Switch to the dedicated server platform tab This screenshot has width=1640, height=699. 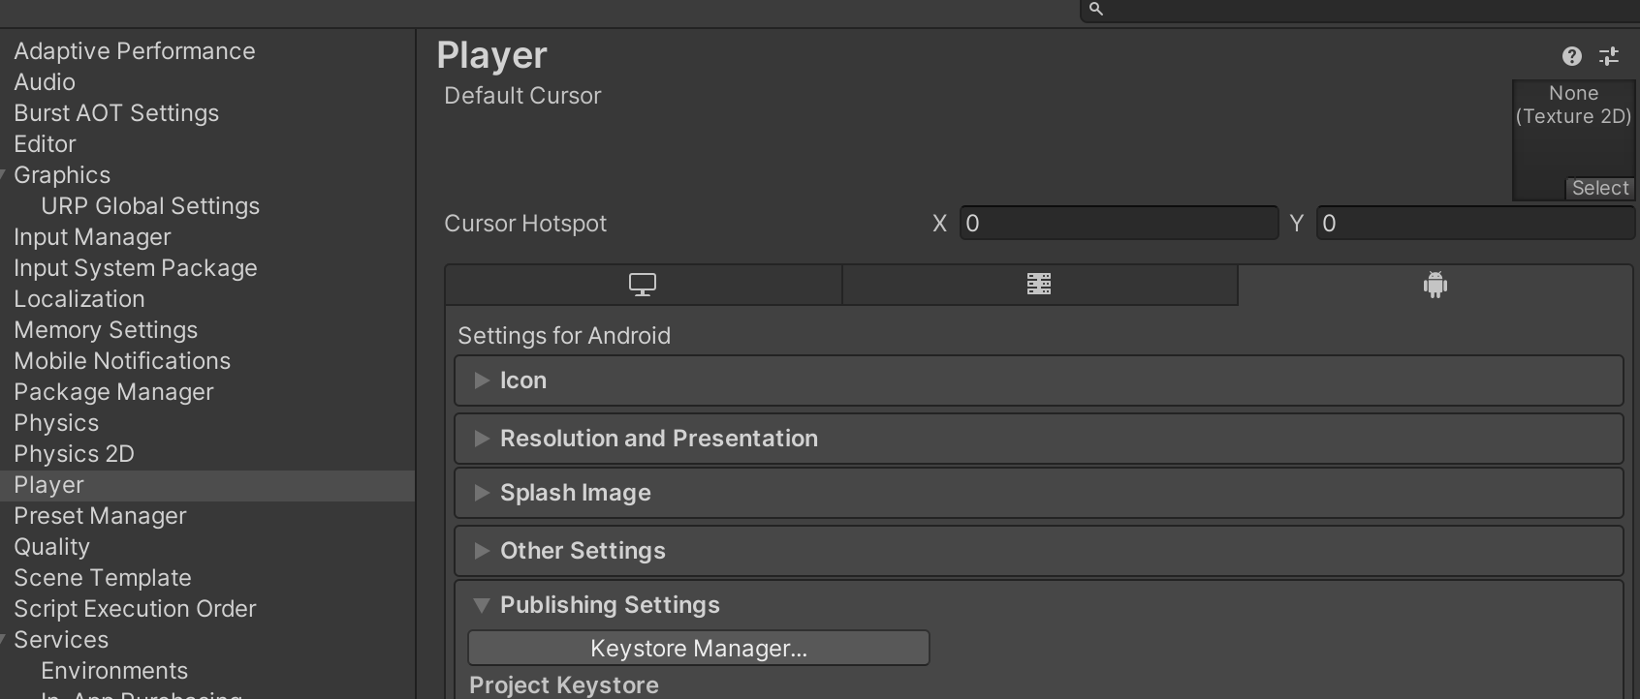point(1039,285)
